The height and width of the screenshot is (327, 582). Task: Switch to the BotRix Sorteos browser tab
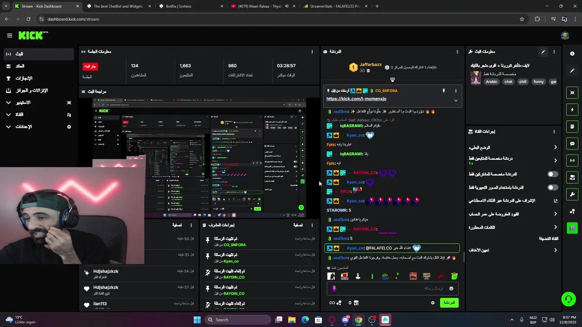pyautogui.click(x=191, y=6)
